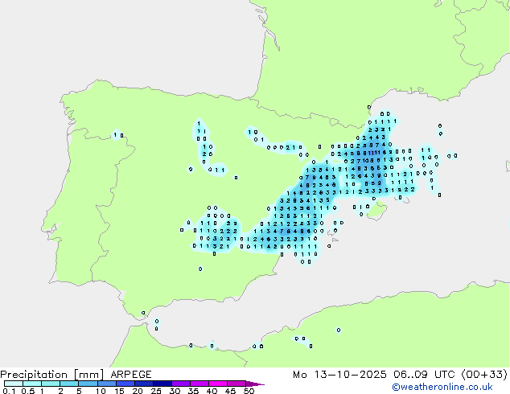Click the 20–25 mm legend color swatch

pyautogui.click(x=144, y=384)
